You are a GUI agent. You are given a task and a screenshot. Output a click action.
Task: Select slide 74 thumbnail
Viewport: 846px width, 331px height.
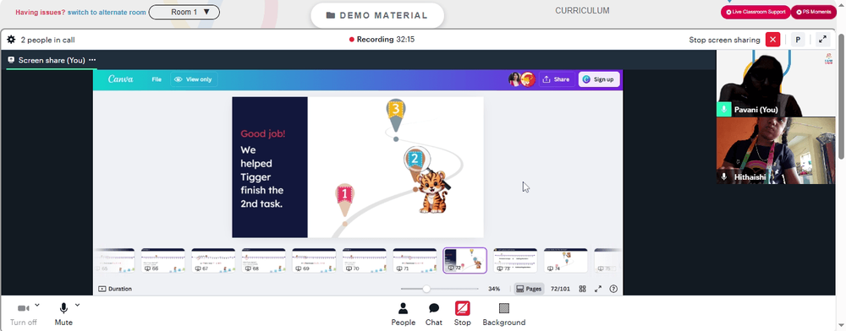[x=565, y=261]
